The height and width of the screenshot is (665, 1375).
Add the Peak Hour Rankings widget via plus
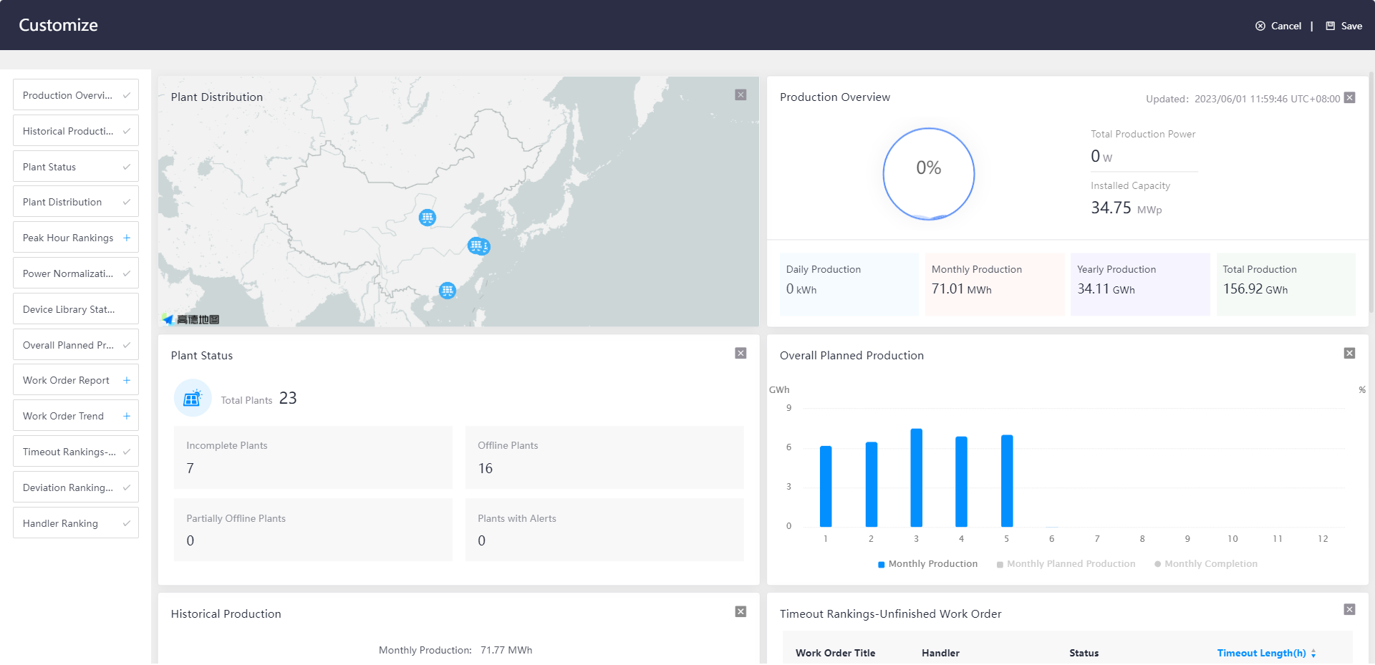(x=127, y=237)
